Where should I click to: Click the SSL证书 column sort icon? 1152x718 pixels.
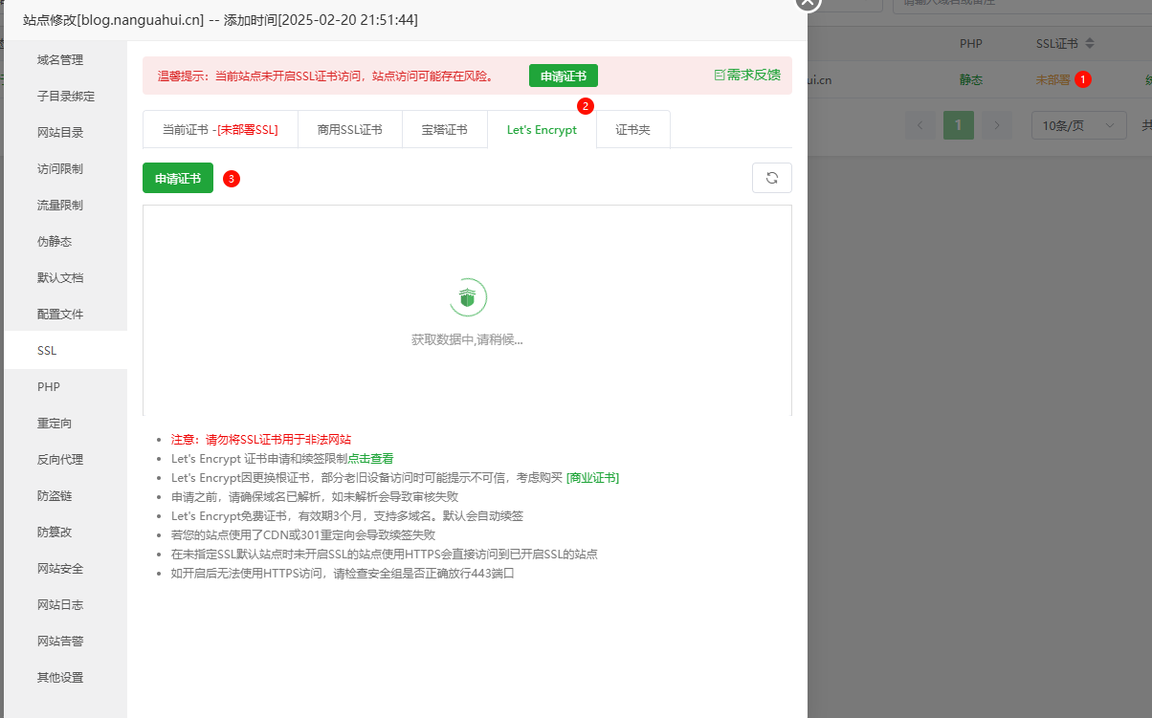[1089, 44]
